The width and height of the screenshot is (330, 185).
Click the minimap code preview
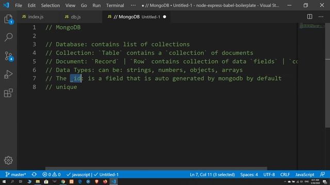(x=311, y=26)
